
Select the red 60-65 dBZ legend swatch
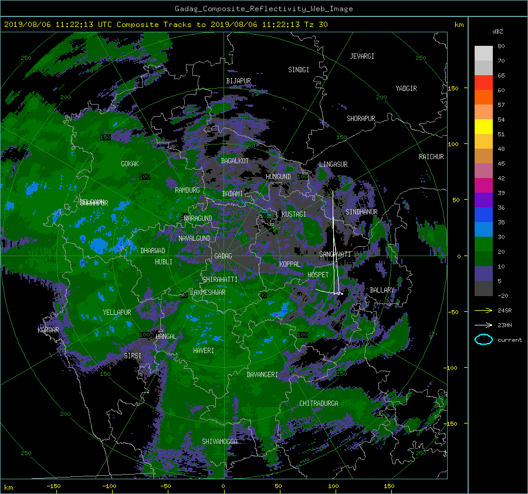click(483, 82)
